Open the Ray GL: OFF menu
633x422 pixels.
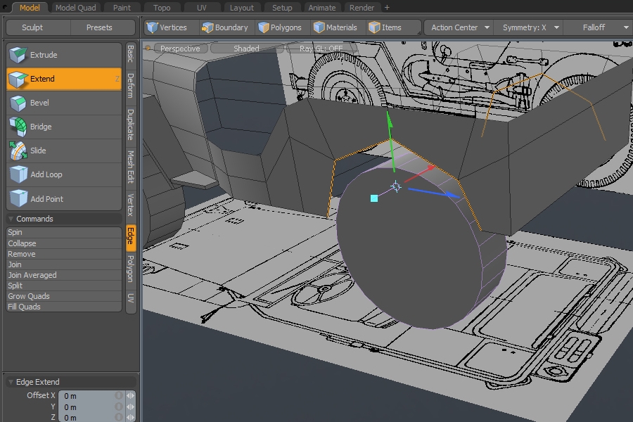pyautogui.click(x=321, y=49)
